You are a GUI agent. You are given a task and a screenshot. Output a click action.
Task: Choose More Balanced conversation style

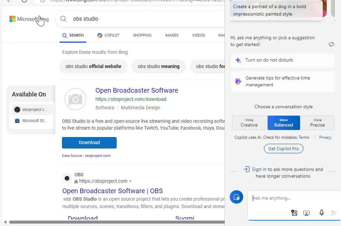283,123
